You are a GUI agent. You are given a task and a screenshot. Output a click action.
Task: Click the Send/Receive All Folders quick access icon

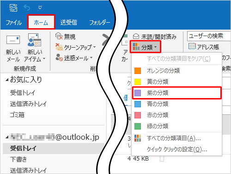click(x=13, y=8)
